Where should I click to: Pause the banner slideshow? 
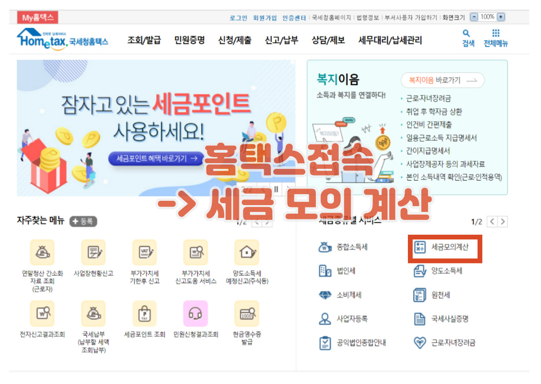276,189
